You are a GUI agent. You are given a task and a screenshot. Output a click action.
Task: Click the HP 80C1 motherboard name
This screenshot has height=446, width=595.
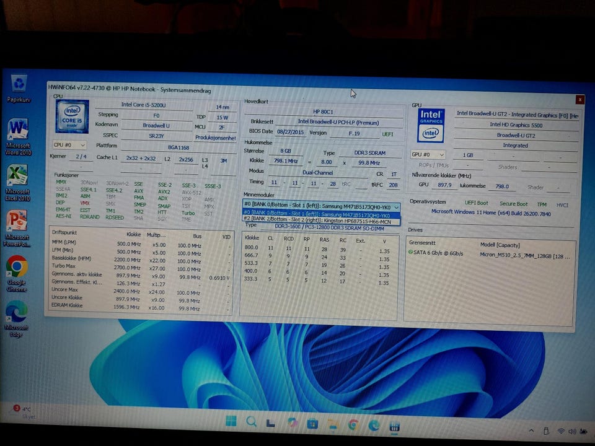click(323, 111)
